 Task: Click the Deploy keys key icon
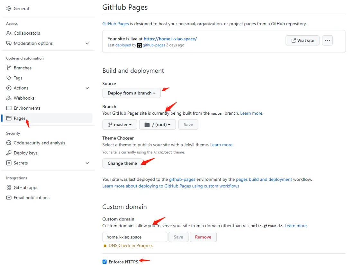click(9, 153)
